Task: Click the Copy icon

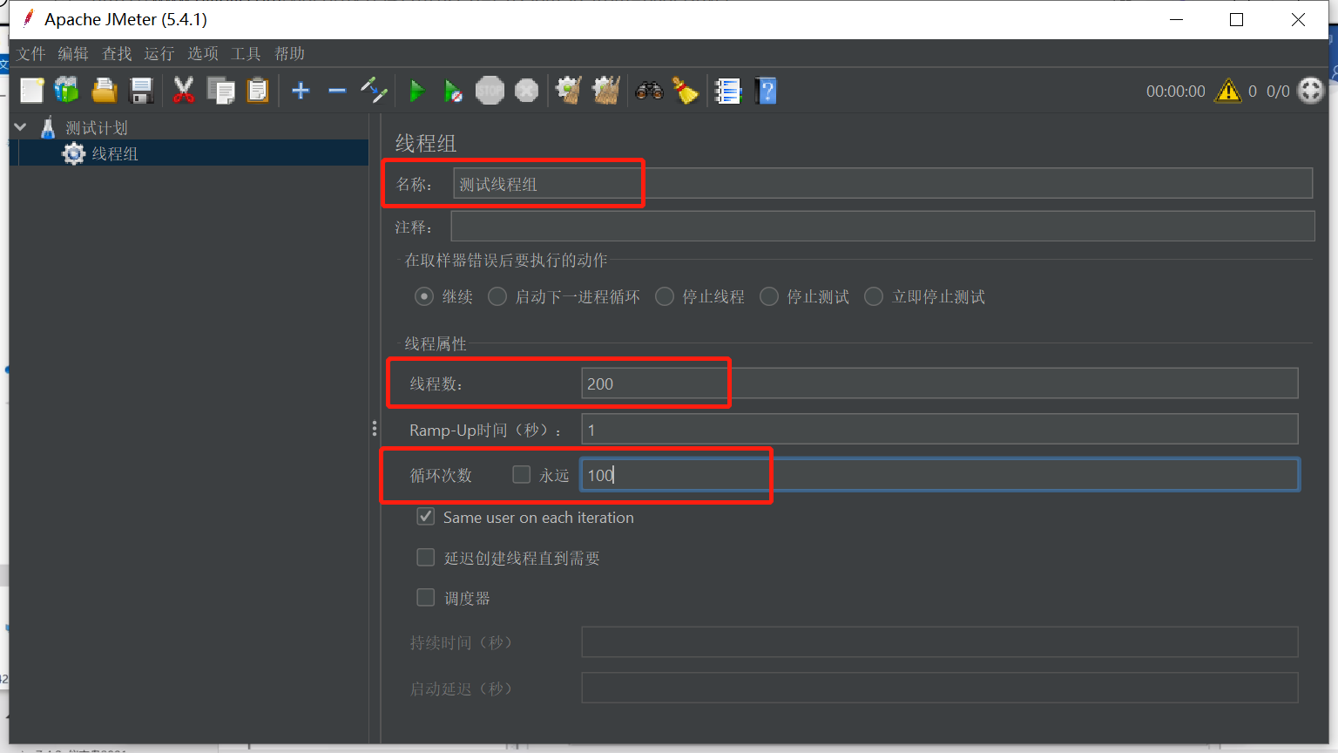Action: pos(221,91)
